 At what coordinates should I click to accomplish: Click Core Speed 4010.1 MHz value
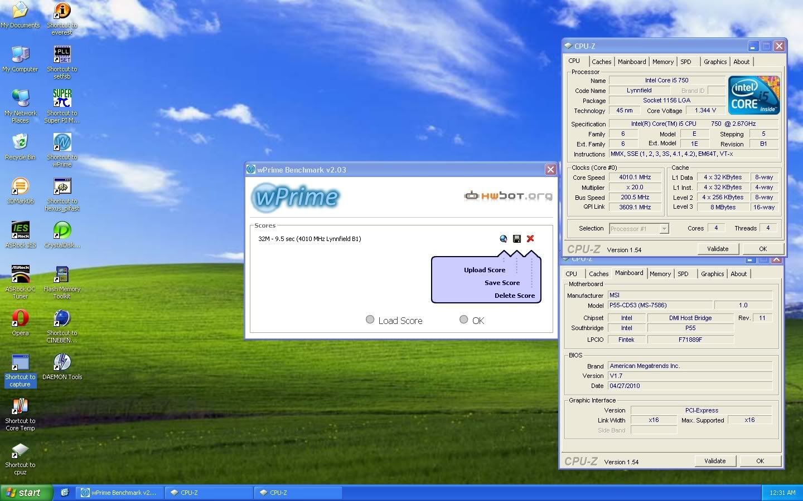(635, 177)
